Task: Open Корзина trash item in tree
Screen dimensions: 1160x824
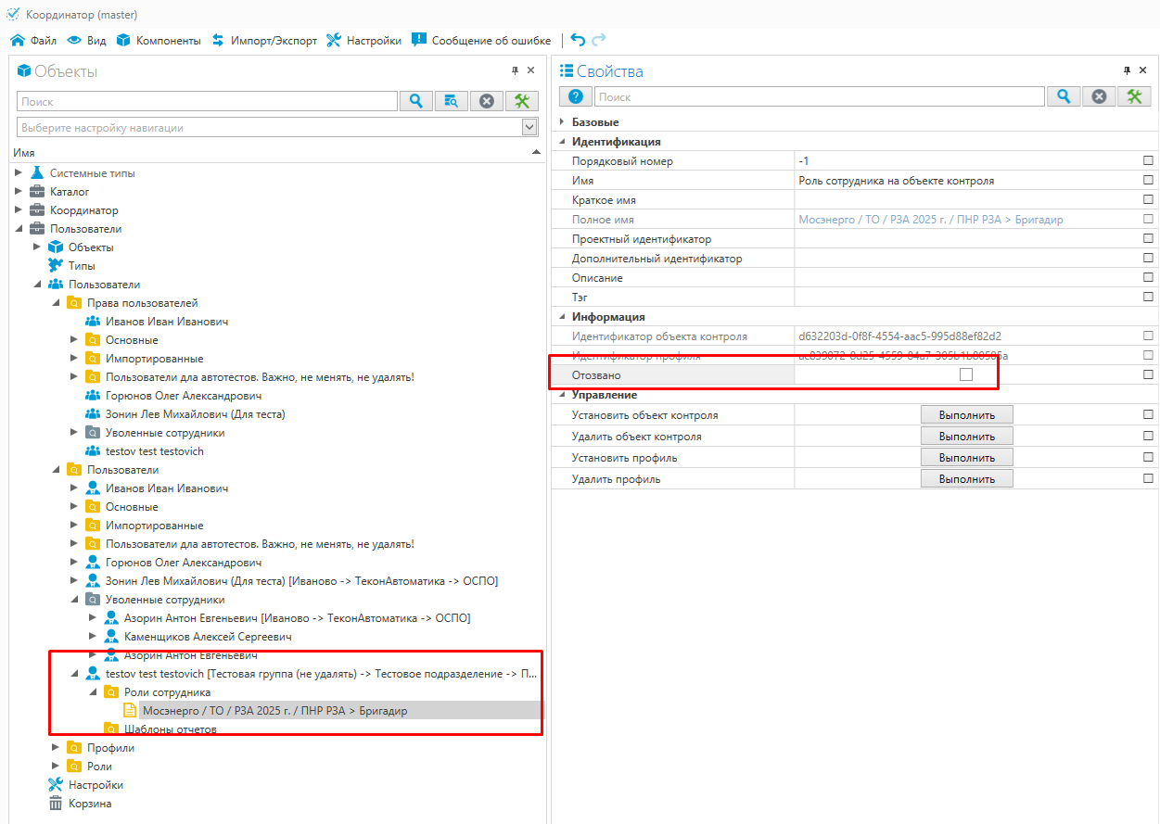Action: pyautogui.click(x=89, y=804)
